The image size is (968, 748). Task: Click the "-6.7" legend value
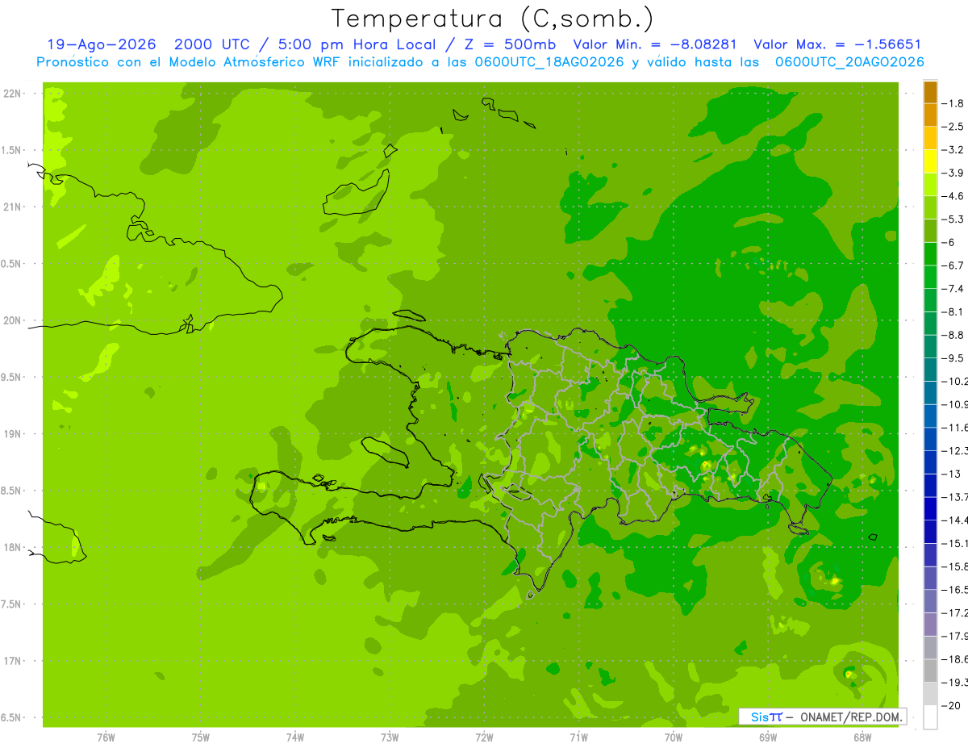[953, 265]
